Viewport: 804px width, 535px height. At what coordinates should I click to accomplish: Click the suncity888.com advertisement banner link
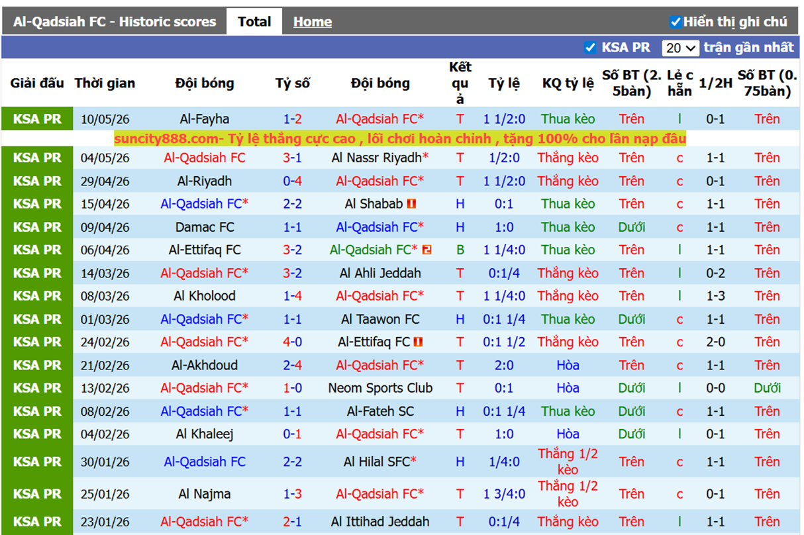[400, 139]
